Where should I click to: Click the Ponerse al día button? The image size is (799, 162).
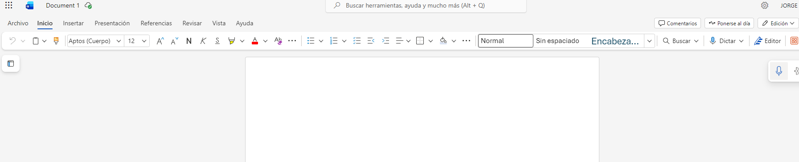pos(729,23)
